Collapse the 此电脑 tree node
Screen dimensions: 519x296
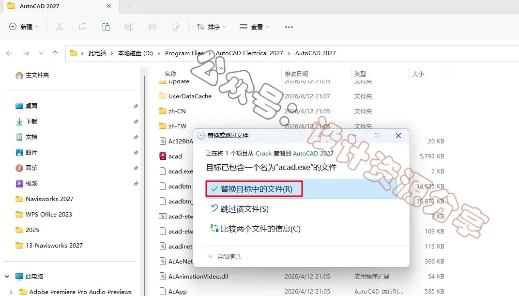[x=7, y=277]
